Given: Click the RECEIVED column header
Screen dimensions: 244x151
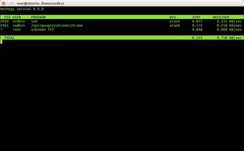Looking at the screenshot, I should point(221,17).
